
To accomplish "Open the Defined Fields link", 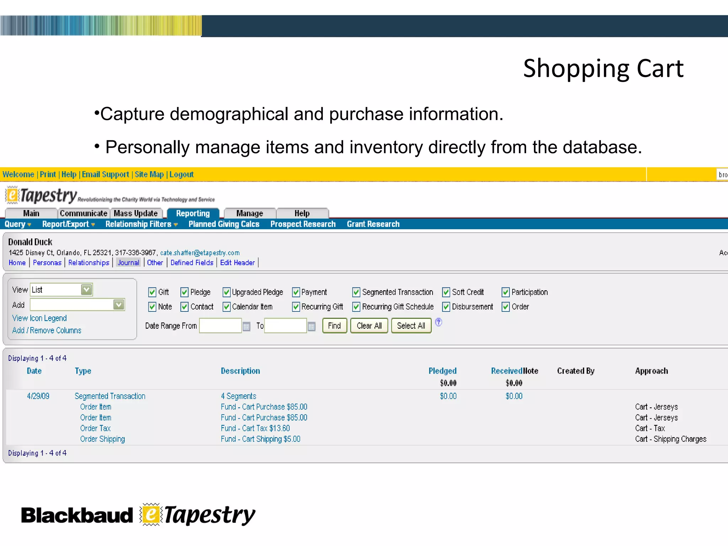I will [x=192, y=263].
